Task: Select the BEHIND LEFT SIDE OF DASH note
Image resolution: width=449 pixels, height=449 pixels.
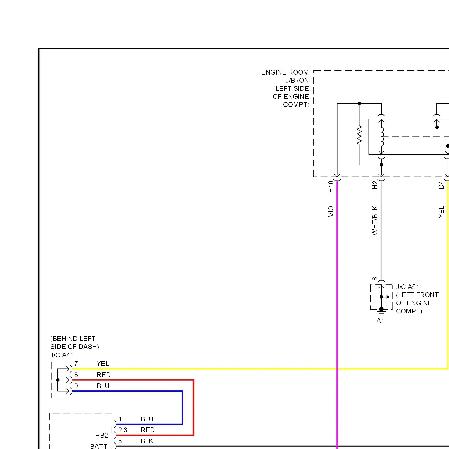Action: pyautogui.click(x=75, y=343)
